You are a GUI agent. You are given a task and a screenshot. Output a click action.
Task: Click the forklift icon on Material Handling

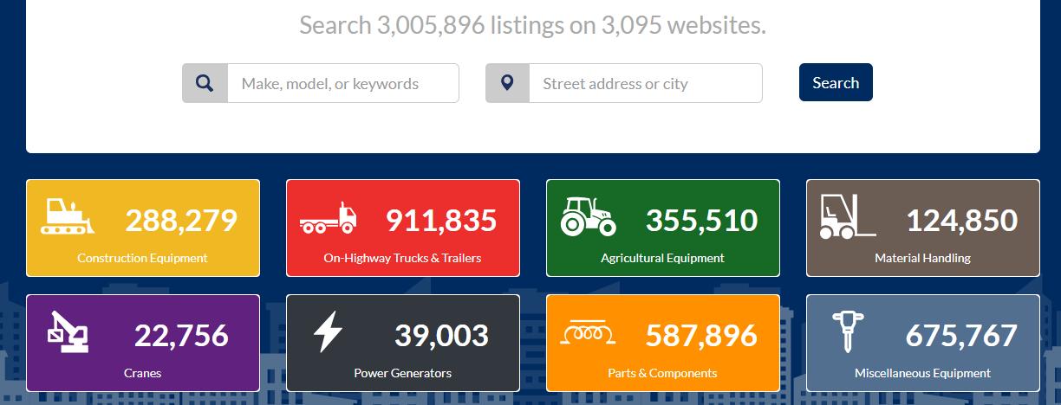tap(847, 217)
